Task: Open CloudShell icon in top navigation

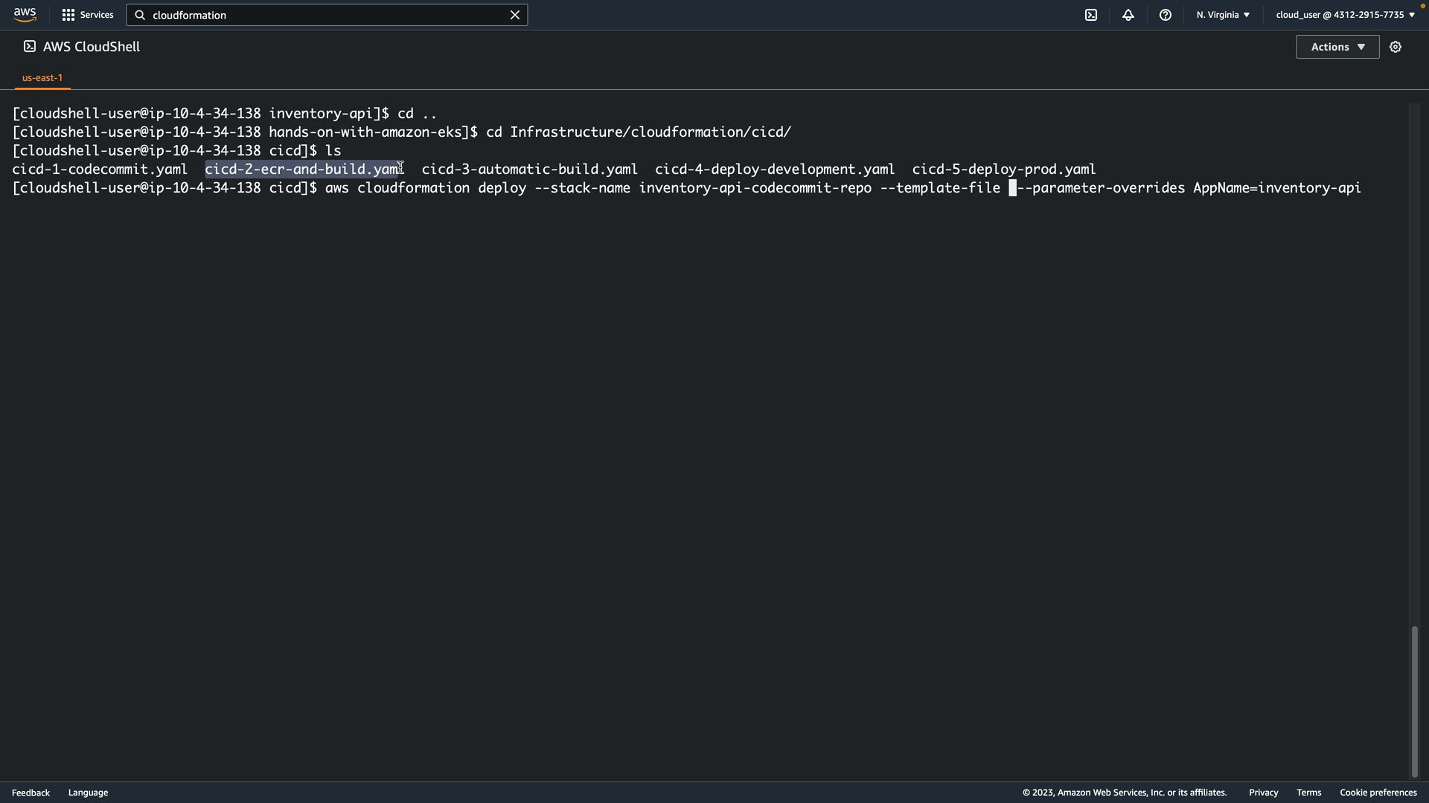Action: click(x=1090, y=15)
